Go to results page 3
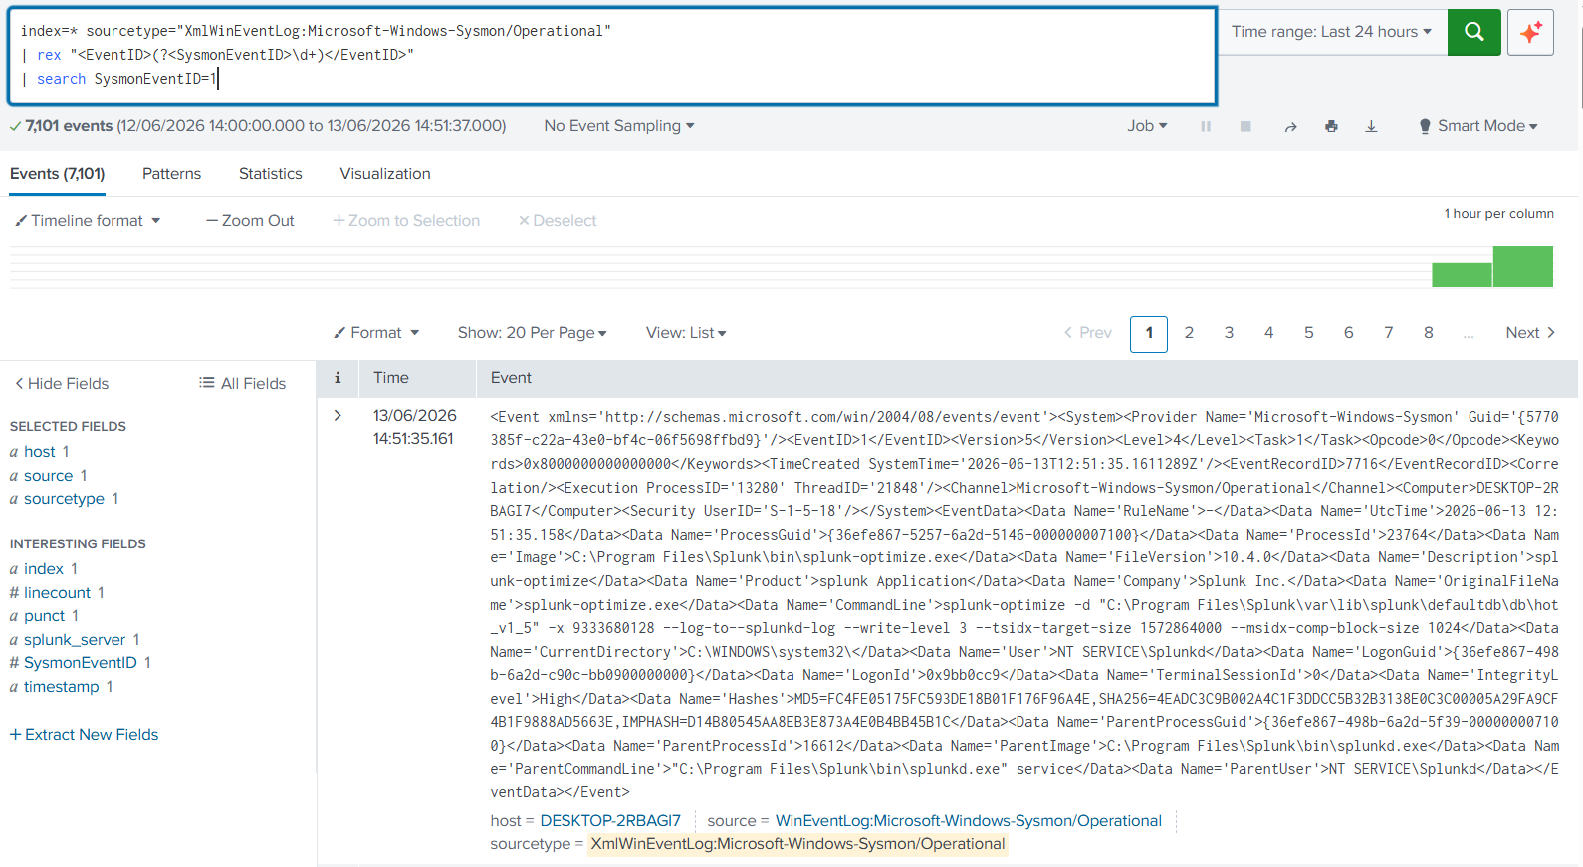The width and height of the screenshot is (1583, 867). click(x=1229, y=333)
